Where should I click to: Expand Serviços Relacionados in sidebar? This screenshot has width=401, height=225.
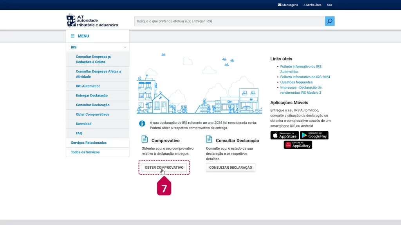point(89,143)
